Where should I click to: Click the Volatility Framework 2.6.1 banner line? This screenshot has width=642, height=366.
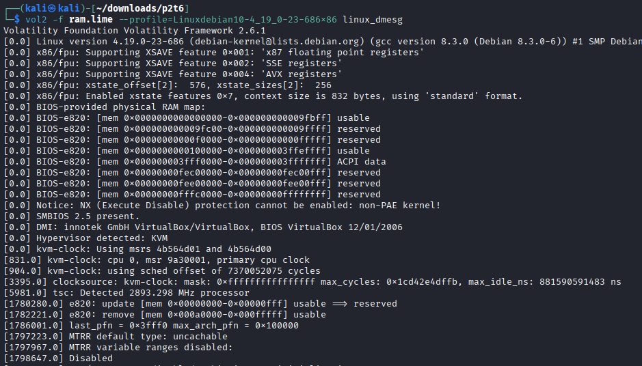coord(135,30)
